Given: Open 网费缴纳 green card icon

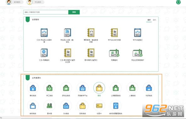Looking at the screenshot, I should (114, 53).
